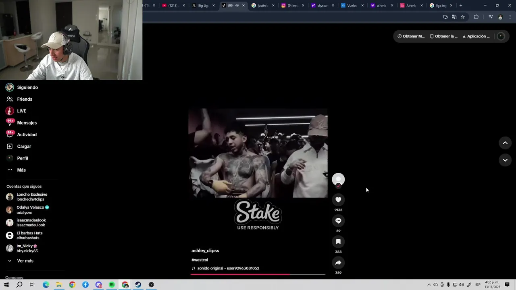Share the video with the arrow icon
This screenshot has width=516, height=290.
(x=338, y=263)
